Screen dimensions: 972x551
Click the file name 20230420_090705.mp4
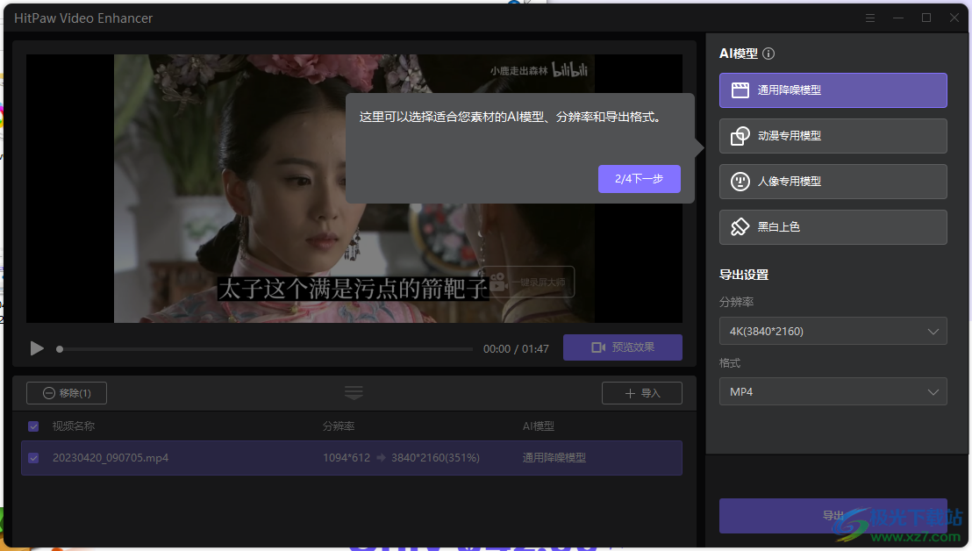pyautogui.click(x=111, y=458)
